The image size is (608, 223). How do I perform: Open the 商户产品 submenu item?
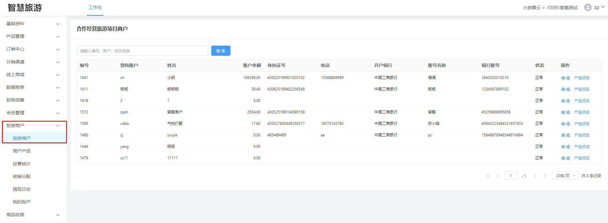pos(22,151)
